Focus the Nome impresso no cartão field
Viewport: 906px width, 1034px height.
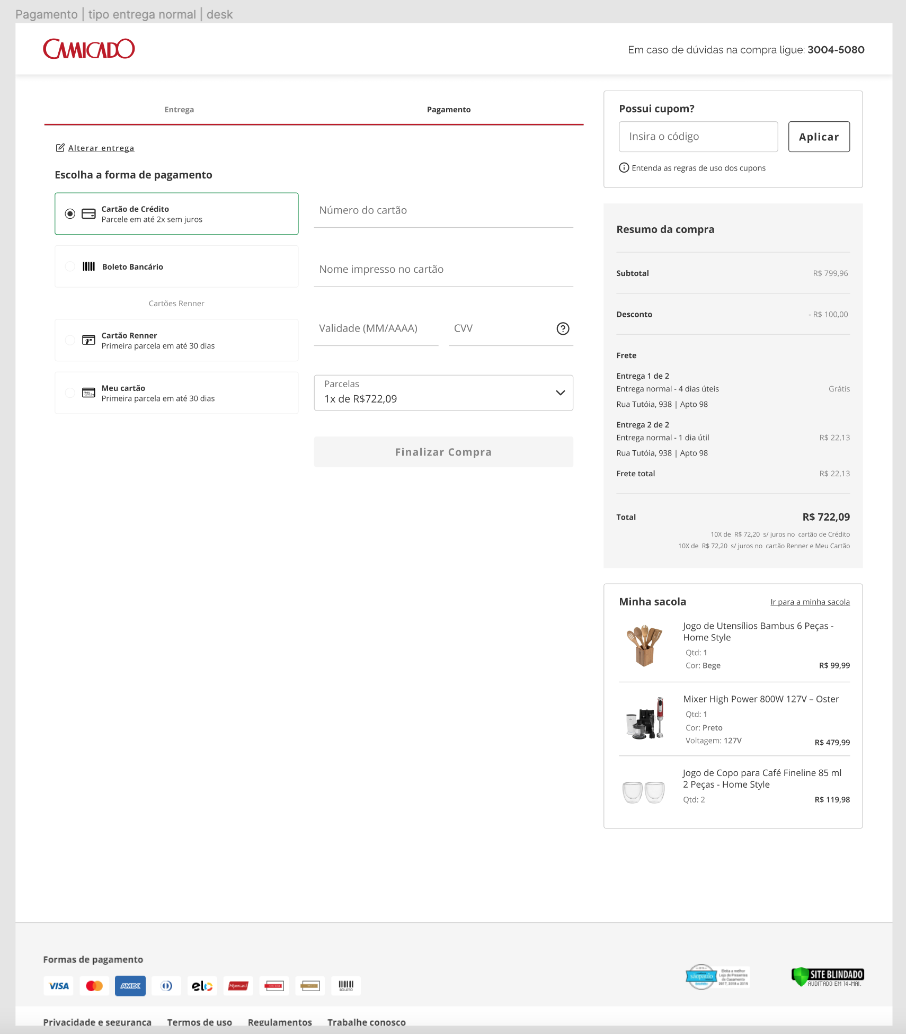[x=443, y=270]
